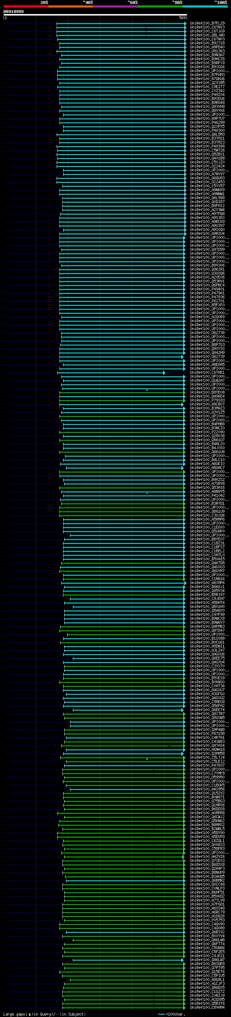Select hit label UniRef100_Q6L5M3

coord(207,134)
